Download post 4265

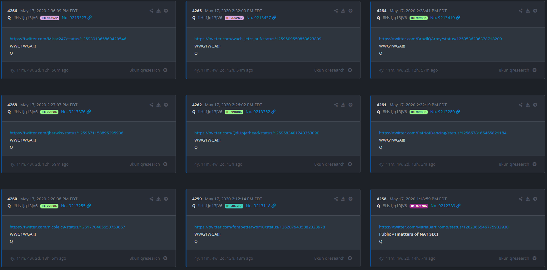343,11
